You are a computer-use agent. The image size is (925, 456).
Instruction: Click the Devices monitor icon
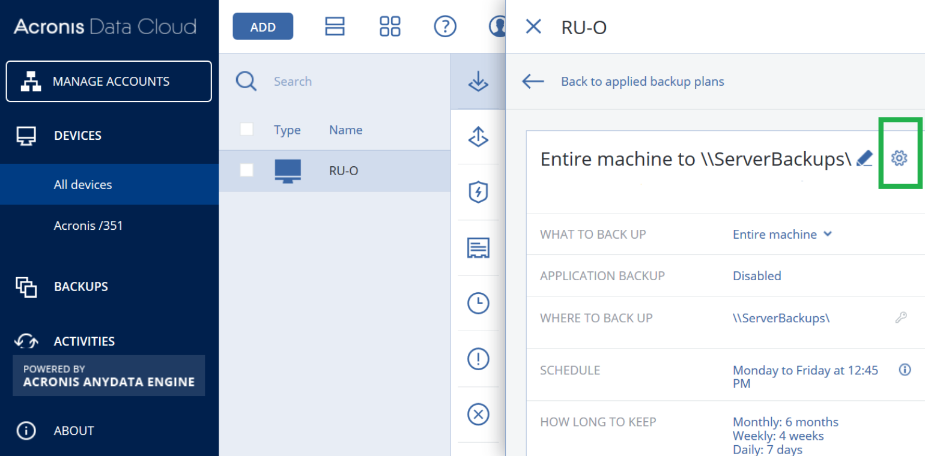(x=26, y=136)
